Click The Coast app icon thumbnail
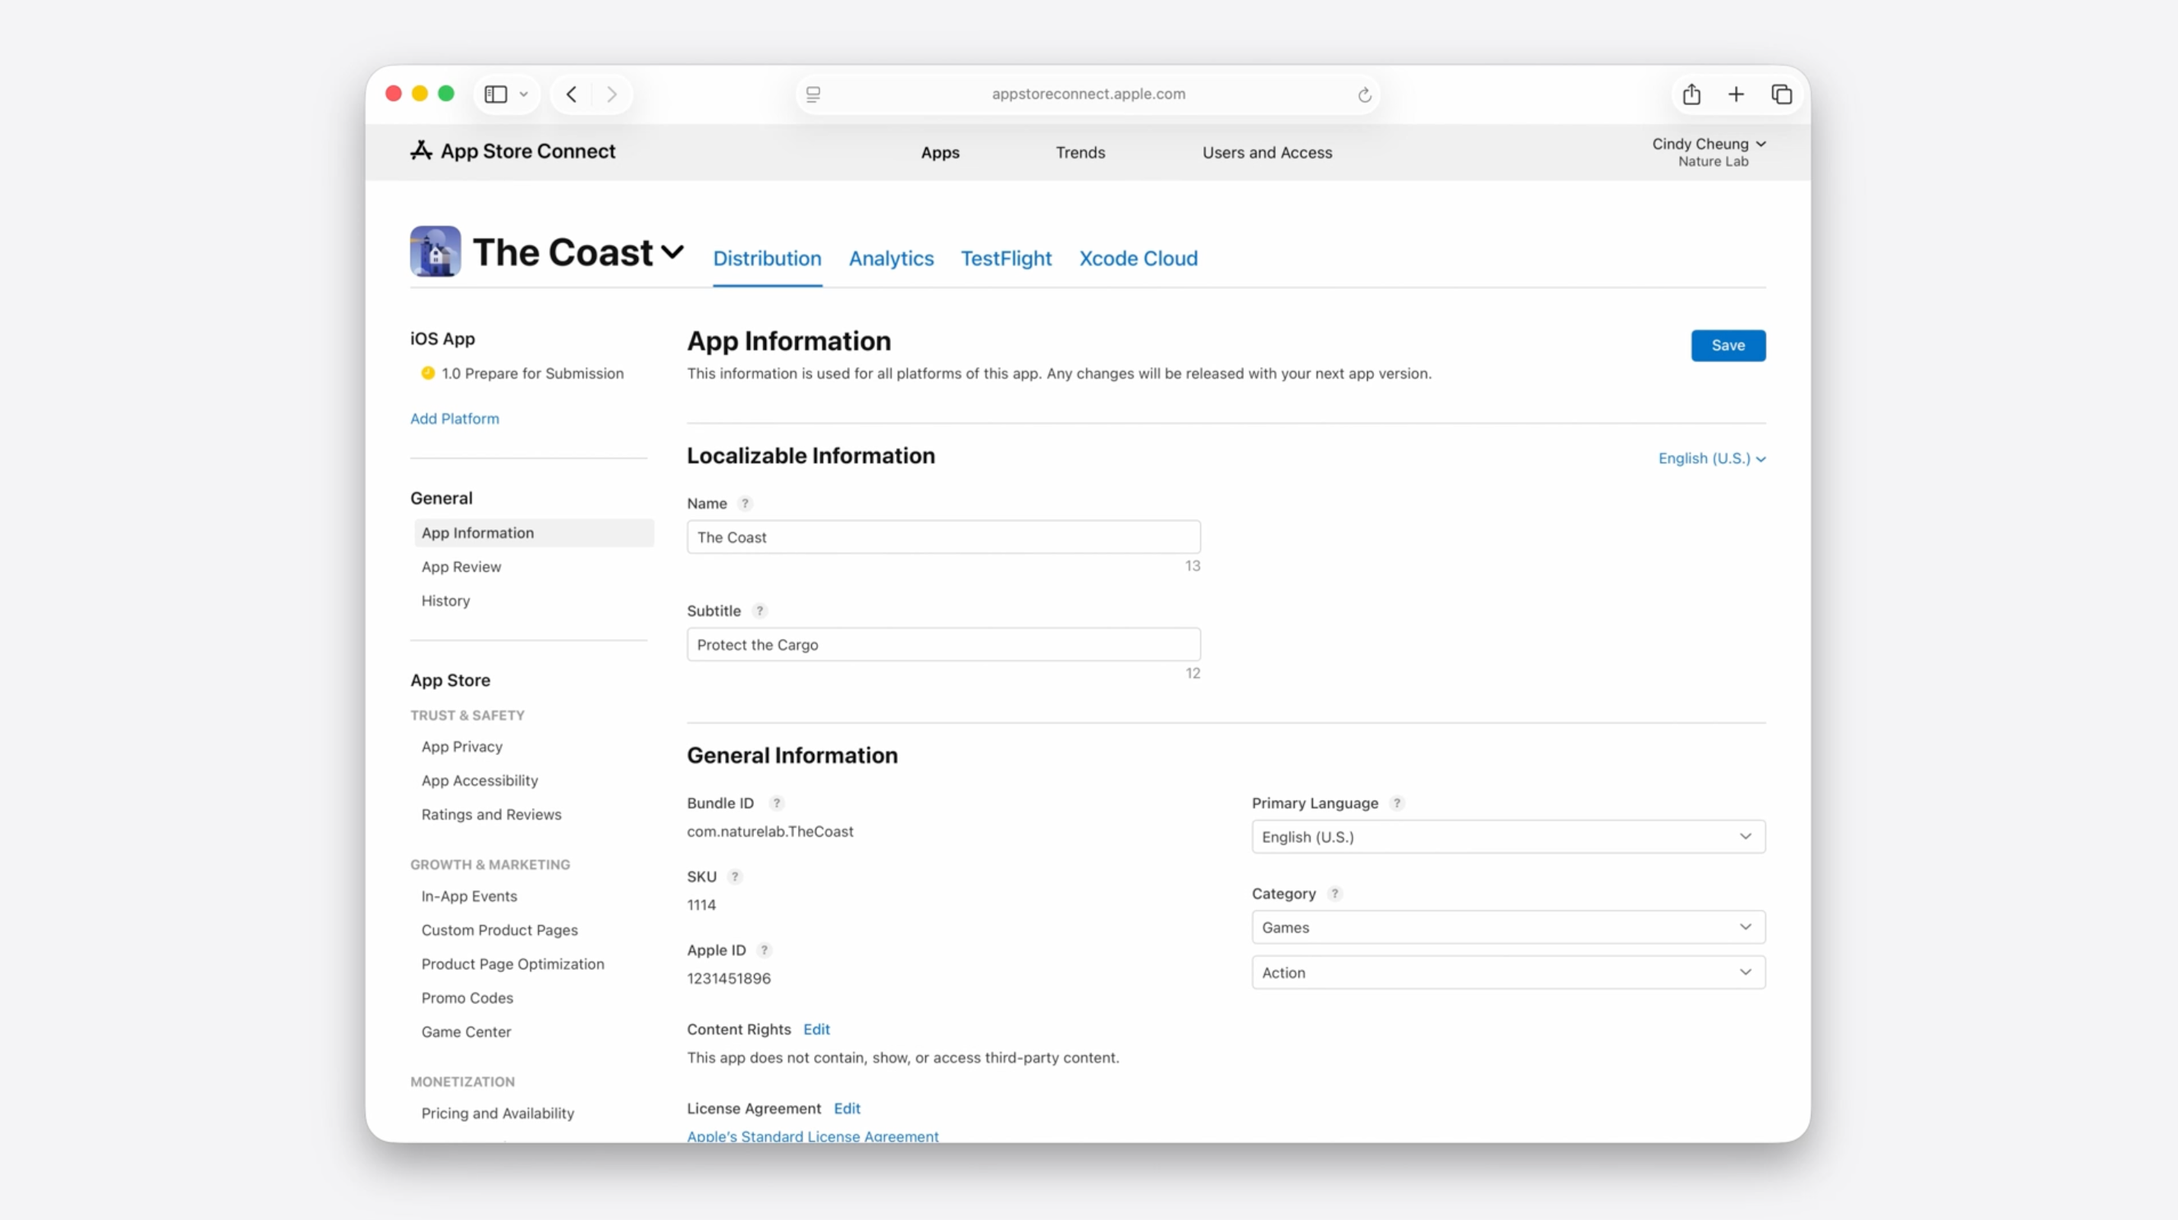 [x=436, y=251]
